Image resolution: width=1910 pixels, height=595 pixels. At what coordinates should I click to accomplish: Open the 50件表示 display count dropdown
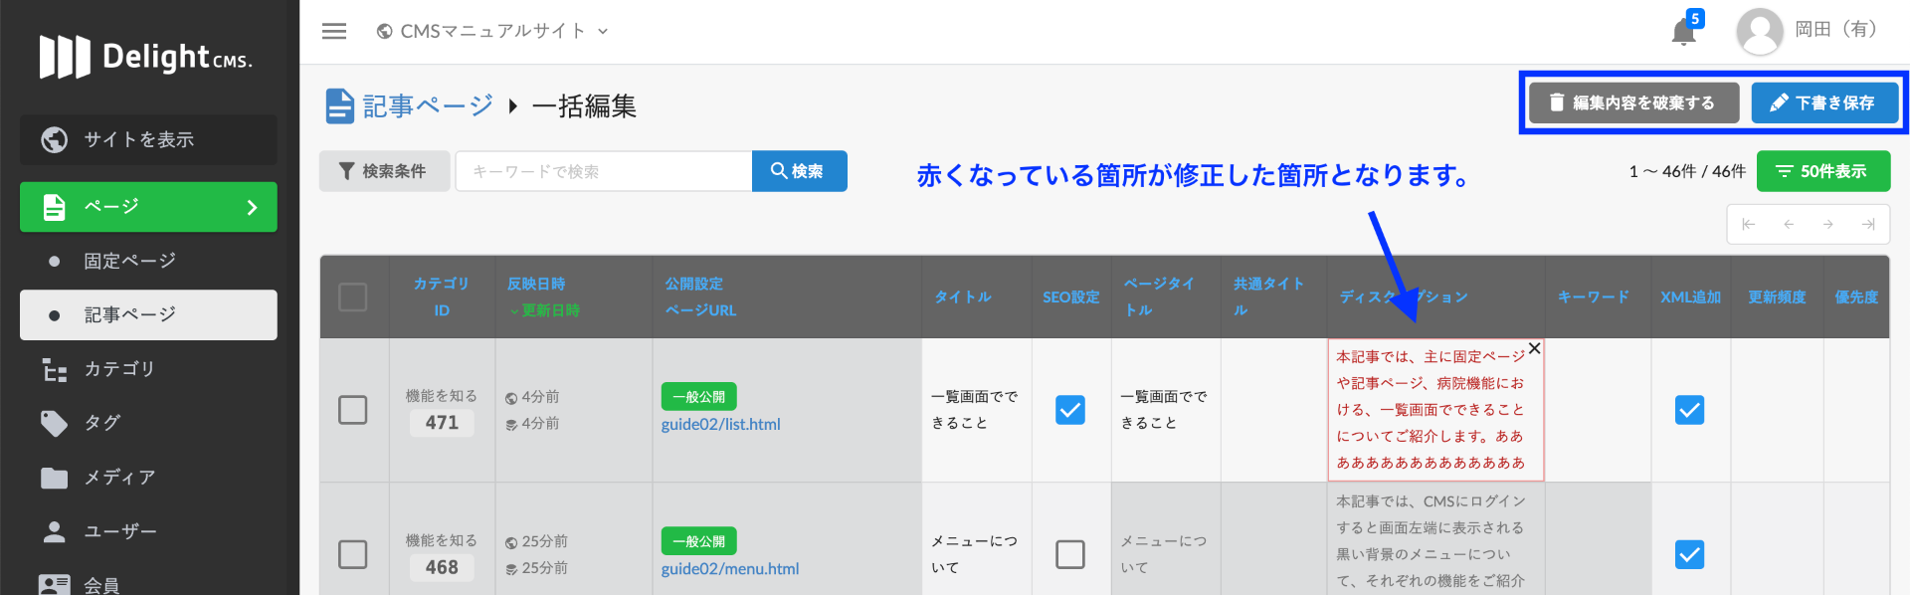1822,171
